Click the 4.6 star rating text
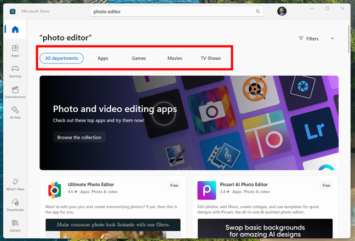355x241 pixels. pyautogui.click(x=72, y=192)
